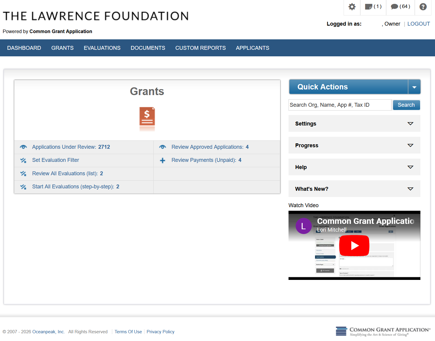Go to the Dashboard tab
This screenshot has width=435, height=341.
click(24, 48)
